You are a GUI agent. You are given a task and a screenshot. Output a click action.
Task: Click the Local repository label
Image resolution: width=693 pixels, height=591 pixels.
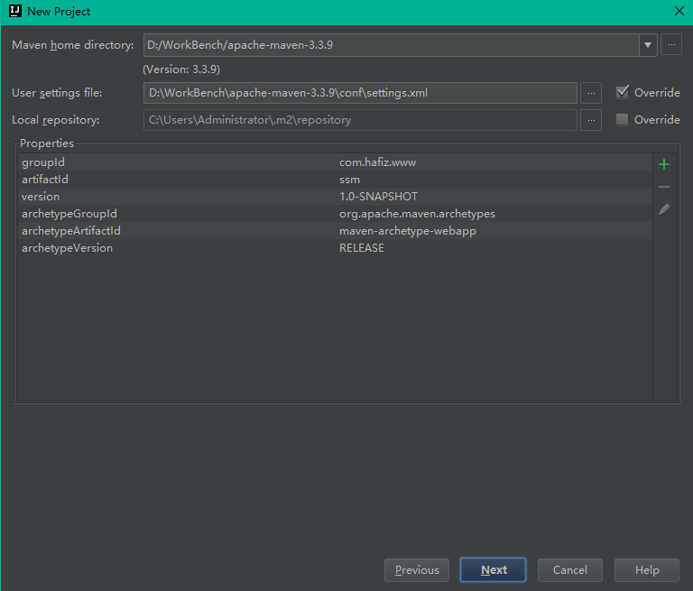[56, 120]
